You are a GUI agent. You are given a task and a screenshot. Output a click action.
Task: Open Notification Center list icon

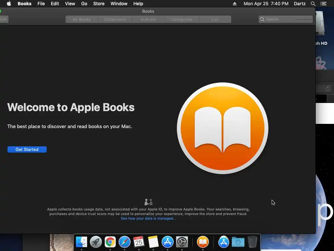click(323, 4)
